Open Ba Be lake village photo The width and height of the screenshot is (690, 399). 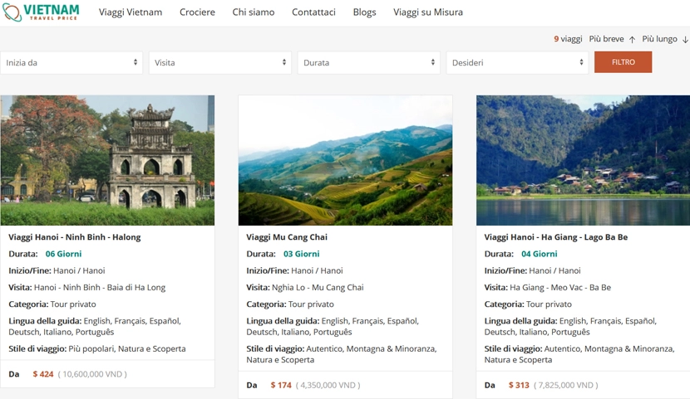583,160
